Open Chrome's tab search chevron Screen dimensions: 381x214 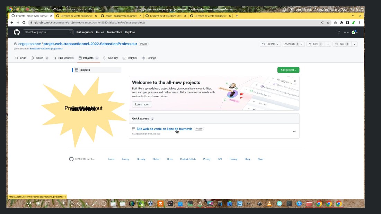[x=353, y=16]
